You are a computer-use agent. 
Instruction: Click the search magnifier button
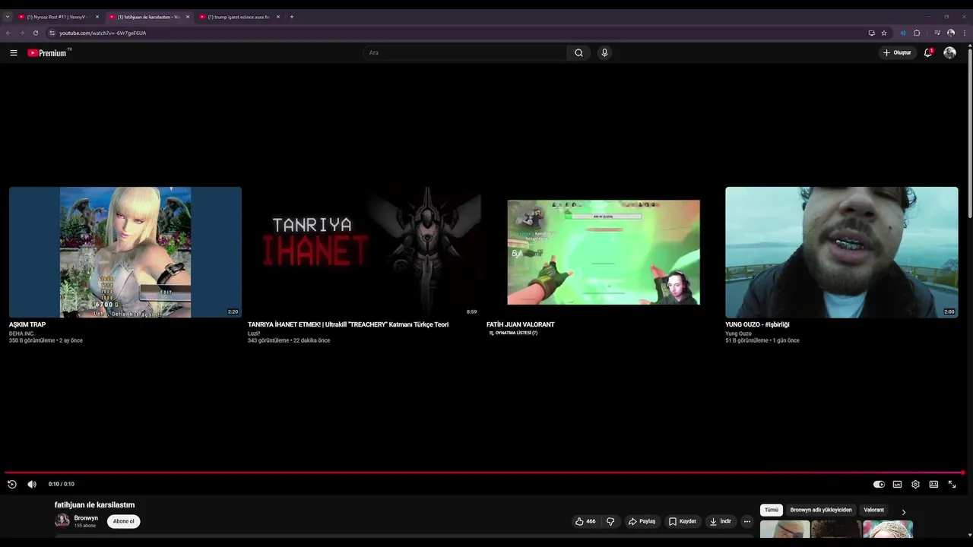(578, 52)
